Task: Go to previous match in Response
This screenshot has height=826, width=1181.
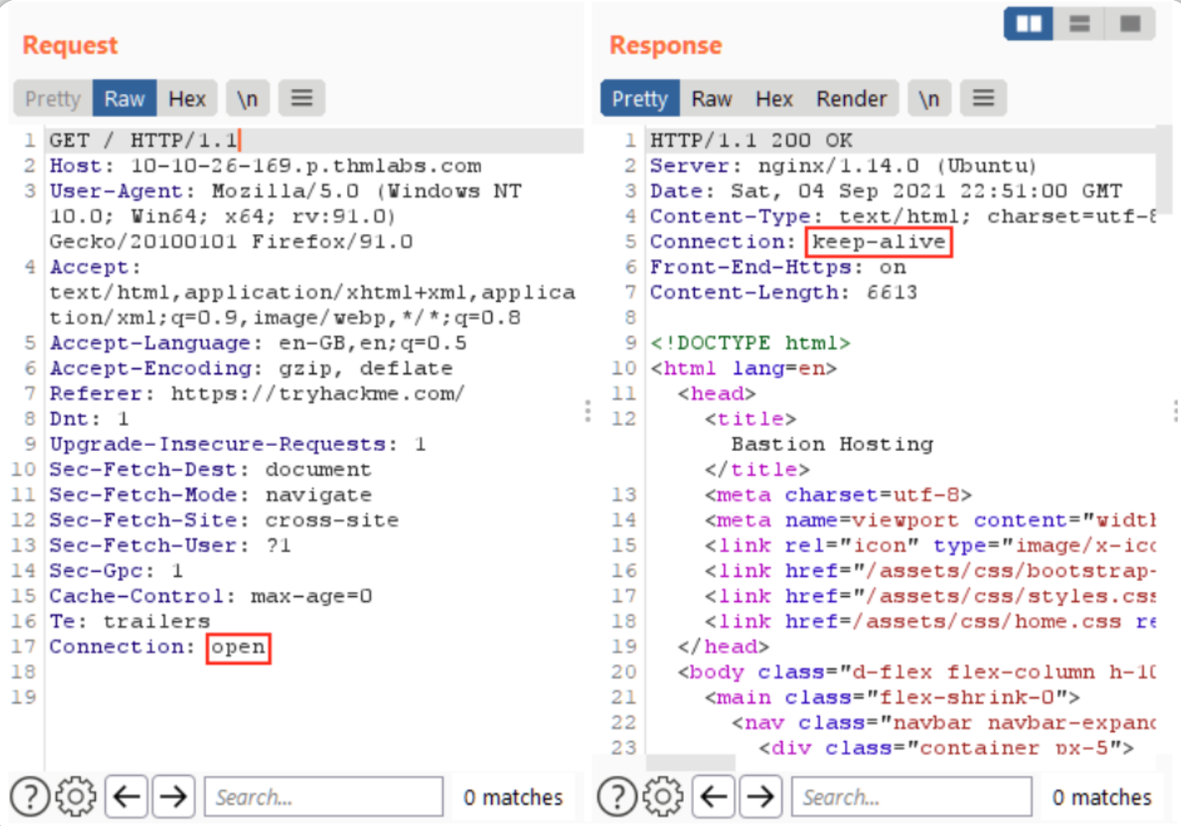Action: pos(713,797)
